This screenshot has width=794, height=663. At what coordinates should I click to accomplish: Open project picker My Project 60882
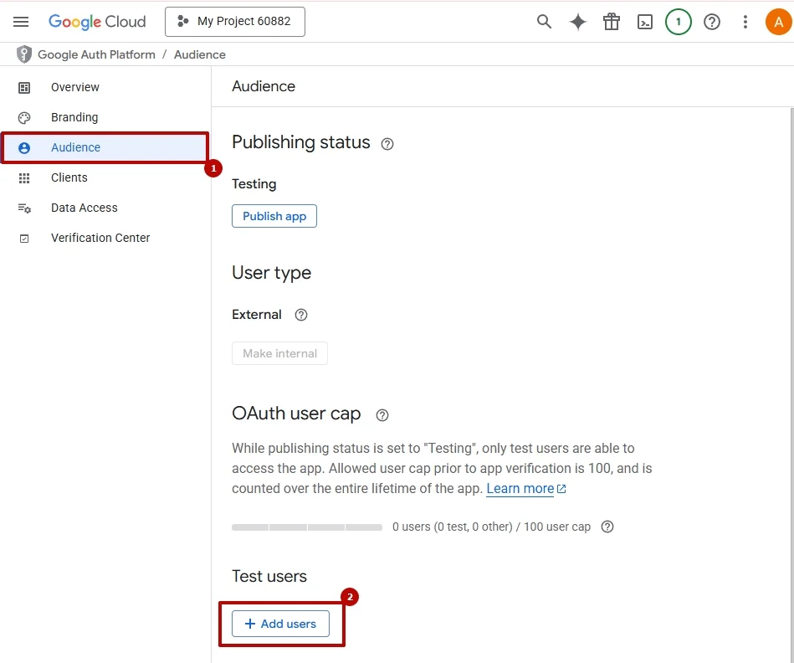pyautogui.click(x=235, y=22)
